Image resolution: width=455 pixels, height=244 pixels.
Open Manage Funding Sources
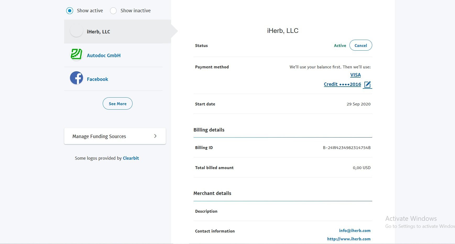tap(99, 136)
